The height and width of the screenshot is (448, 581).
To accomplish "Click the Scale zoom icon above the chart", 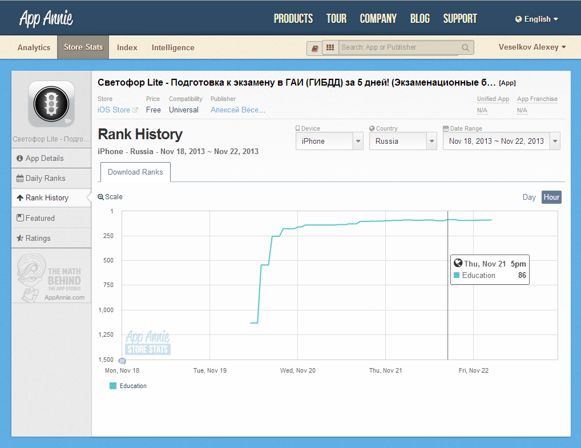I will click(x=101, y=197).
